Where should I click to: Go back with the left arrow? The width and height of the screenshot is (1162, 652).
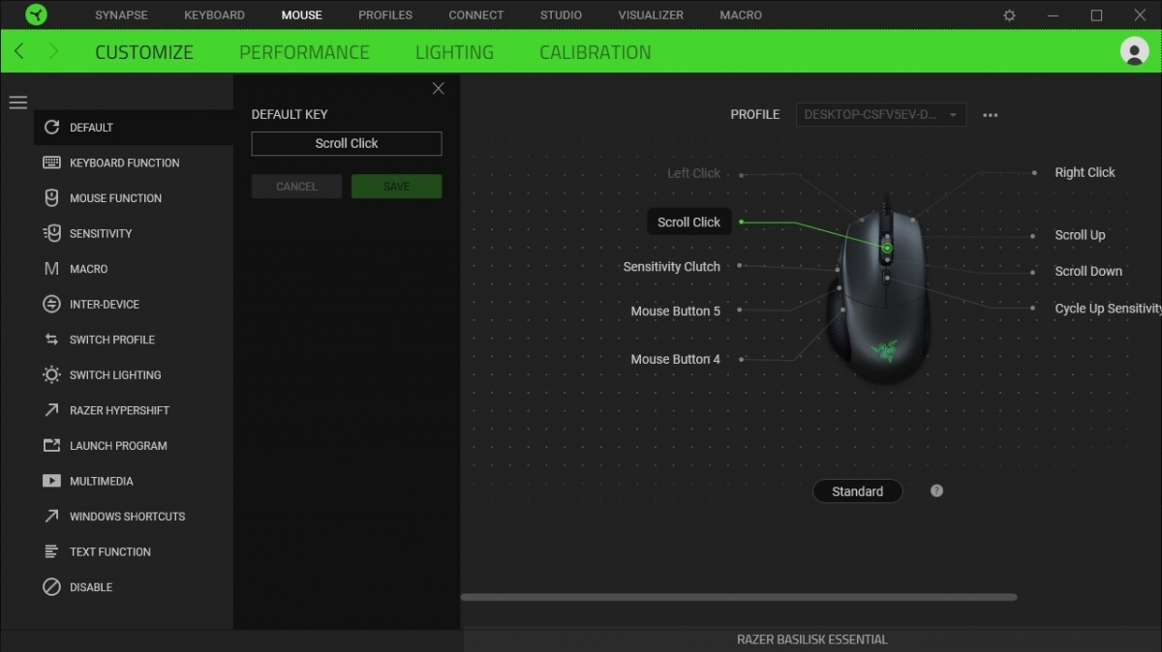tap(19, 51)
